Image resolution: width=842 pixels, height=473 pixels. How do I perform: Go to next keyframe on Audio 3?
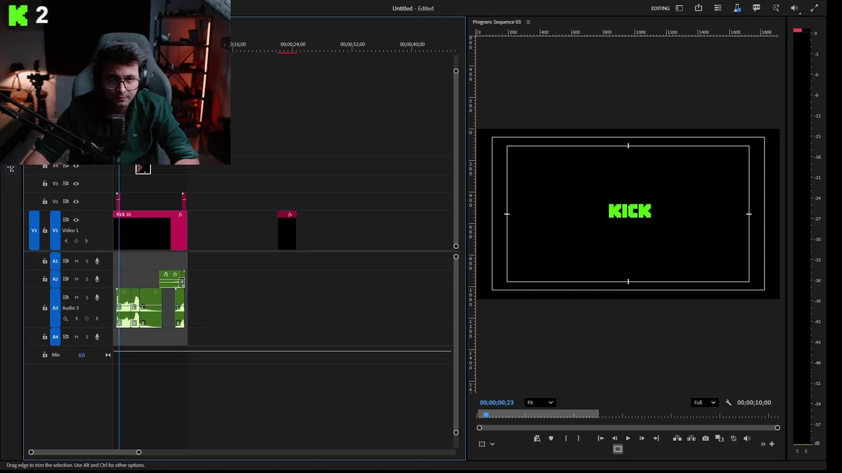(x=97, y=319)
